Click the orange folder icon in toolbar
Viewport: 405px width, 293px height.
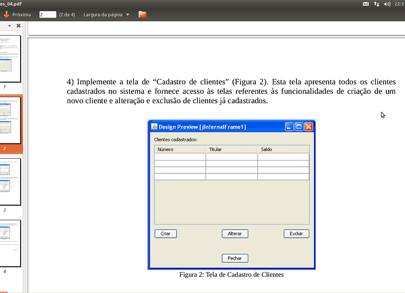[x=142, y=14]
